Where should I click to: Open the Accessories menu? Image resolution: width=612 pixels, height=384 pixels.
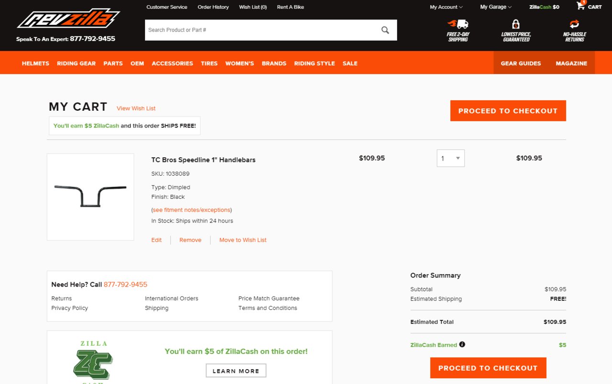click(x=172, y=63)
